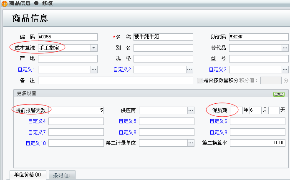Click the 规格 input field
The height and width of the screenshot is (180, 290).
tap(163, 59)
